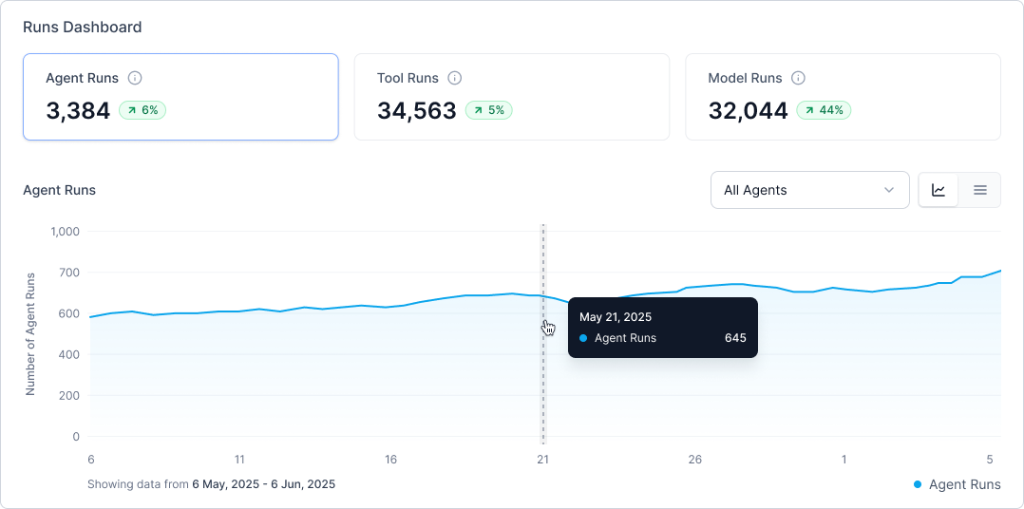Viewport: 1024px width, 509px height.
Task: Open the All Agents dropdown
Action: coord(808,190)
